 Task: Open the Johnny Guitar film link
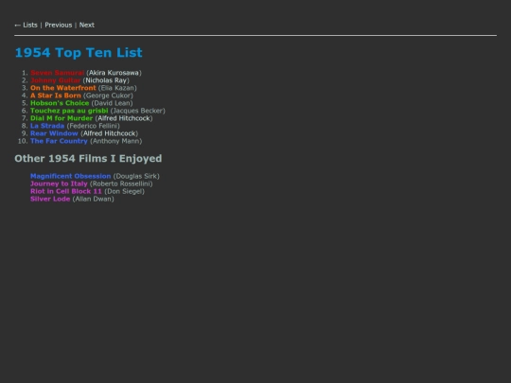[x=56, y=80]
